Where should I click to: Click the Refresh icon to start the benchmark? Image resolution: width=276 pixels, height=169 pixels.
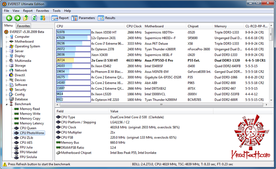tap(34, 18)
